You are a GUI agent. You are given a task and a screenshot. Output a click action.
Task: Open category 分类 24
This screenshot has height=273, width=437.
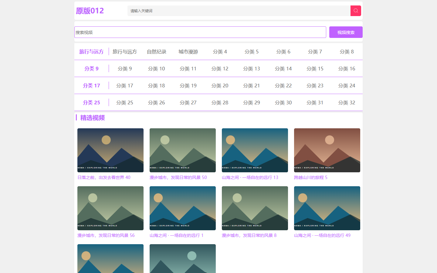tap(347, 86)
